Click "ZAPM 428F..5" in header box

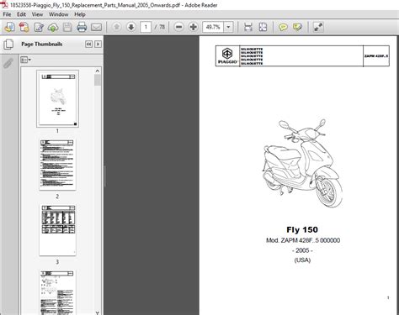(376, 56)
